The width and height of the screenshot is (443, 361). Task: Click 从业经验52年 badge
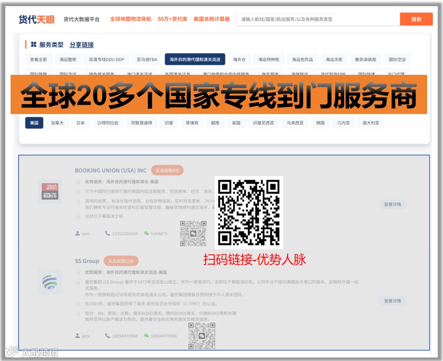[x=121, y=261]
